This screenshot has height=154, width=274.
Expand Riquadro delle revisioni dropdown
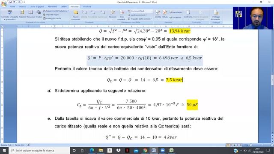[x=140, y=19]
